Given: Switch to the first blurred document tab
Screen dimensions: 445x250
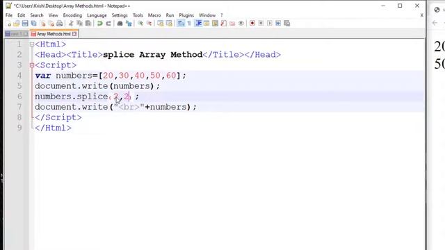Looking at the screenshot, I should coord(16,34).
